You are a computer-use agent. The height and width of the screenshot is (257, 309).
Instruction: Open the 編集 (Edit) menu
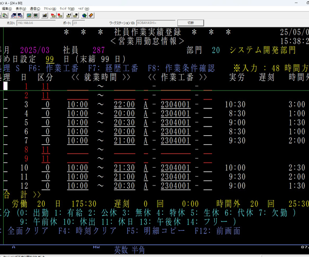tap(7, 9)
